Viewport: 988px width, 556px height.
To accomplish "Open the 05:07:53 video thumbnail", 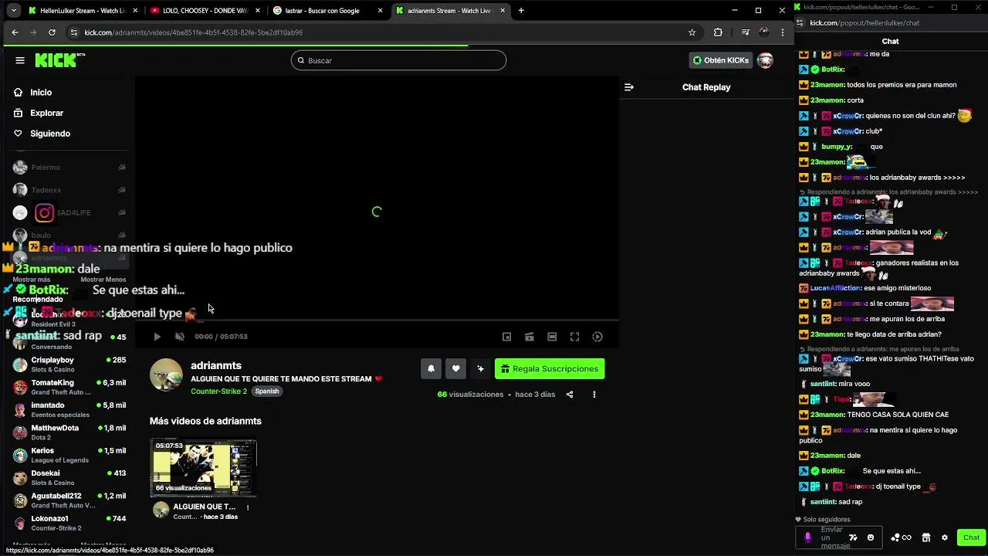I will [204, 467].
